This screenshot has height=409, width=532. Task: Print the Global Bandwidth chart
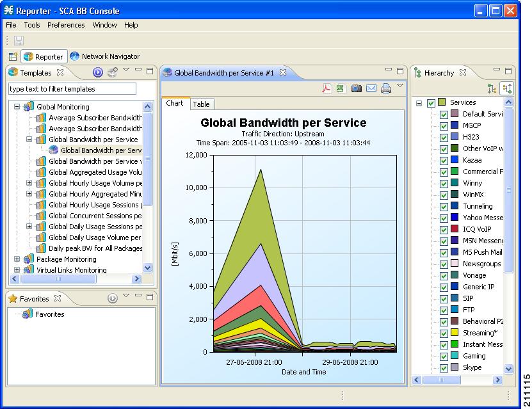386,88
